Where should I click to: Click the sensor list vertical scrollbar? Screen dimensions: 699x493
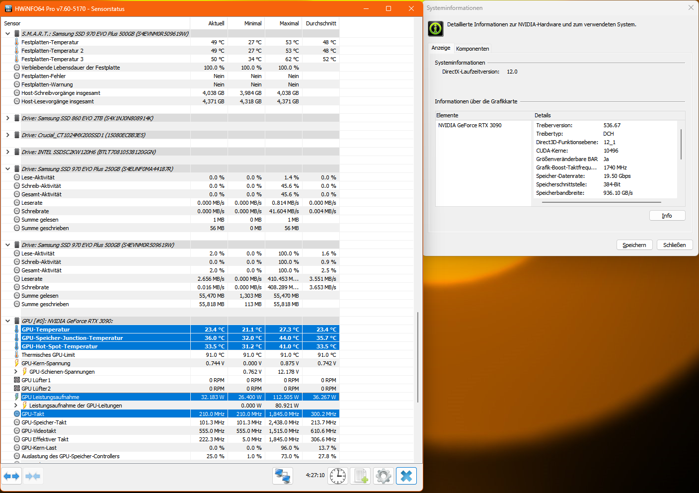(418, 358)
